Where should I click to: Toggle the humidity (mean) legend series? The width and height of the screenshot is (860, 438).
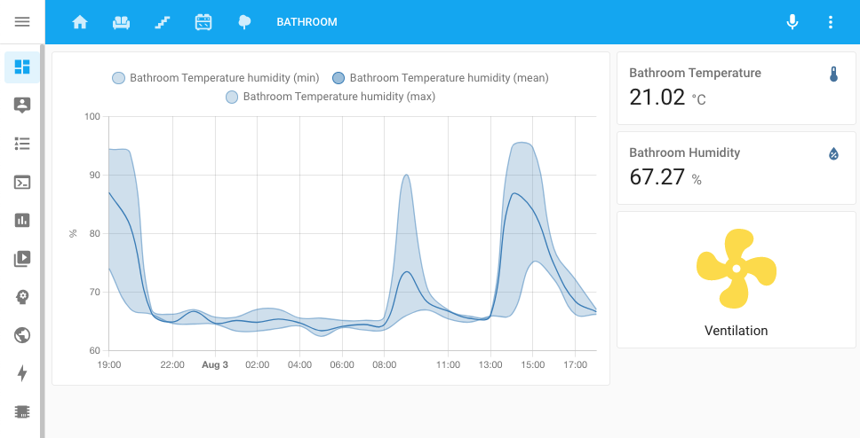(440, 78)
